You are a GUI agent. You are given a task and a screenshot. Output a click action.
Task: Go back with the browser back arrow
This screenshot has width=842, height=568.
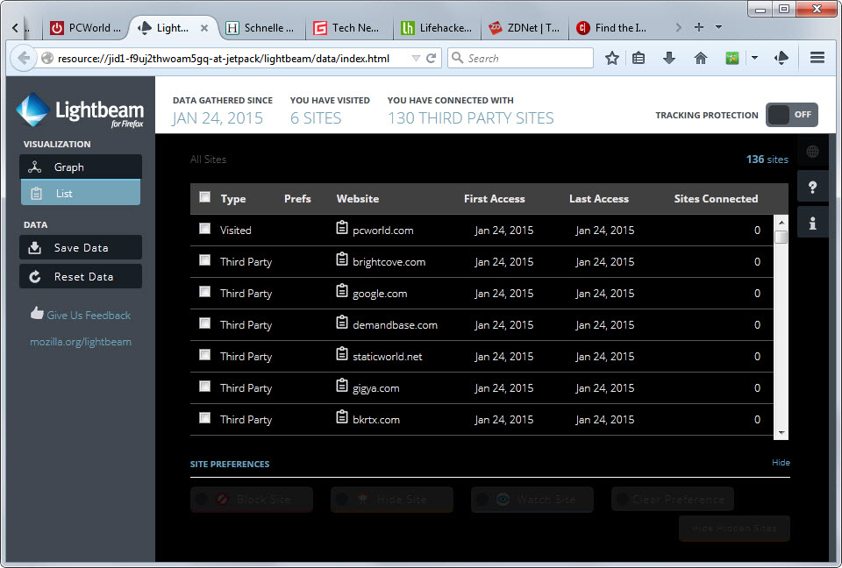click(x=23, y=58)
